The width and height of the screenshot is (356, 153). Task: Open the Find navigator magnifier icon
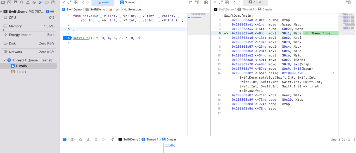pyautogui.click(x=22, y=2)
